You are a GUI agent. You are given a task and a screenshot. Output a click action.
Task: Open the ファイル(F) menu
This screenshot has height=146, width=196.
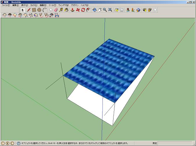pos(6,5)
